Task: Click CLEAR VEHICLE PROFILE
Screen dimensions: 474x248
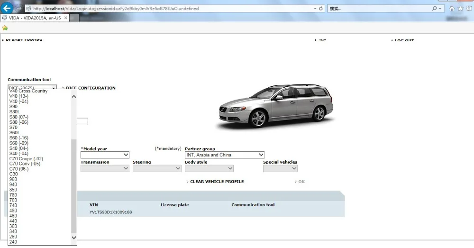Action: [x=217, y=182]
